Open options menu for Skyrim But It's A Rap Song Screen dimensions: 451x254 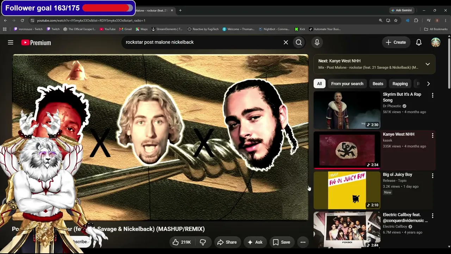coord(433,95)
